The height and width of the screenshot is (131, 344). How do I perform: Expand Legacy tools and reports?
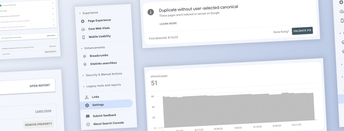84,87
